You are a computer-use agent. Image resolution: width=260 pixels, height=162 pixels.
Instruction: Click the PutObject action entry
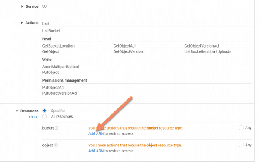pos(51,73)
